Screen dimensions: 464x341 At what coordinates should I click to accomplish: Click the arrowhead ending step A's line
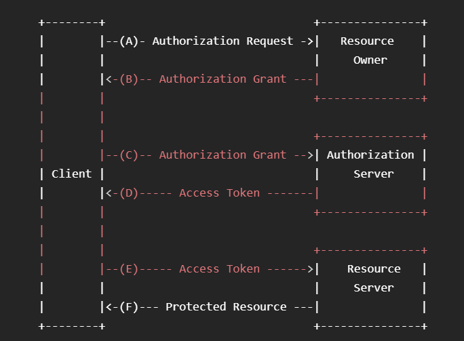coord(310,41)
